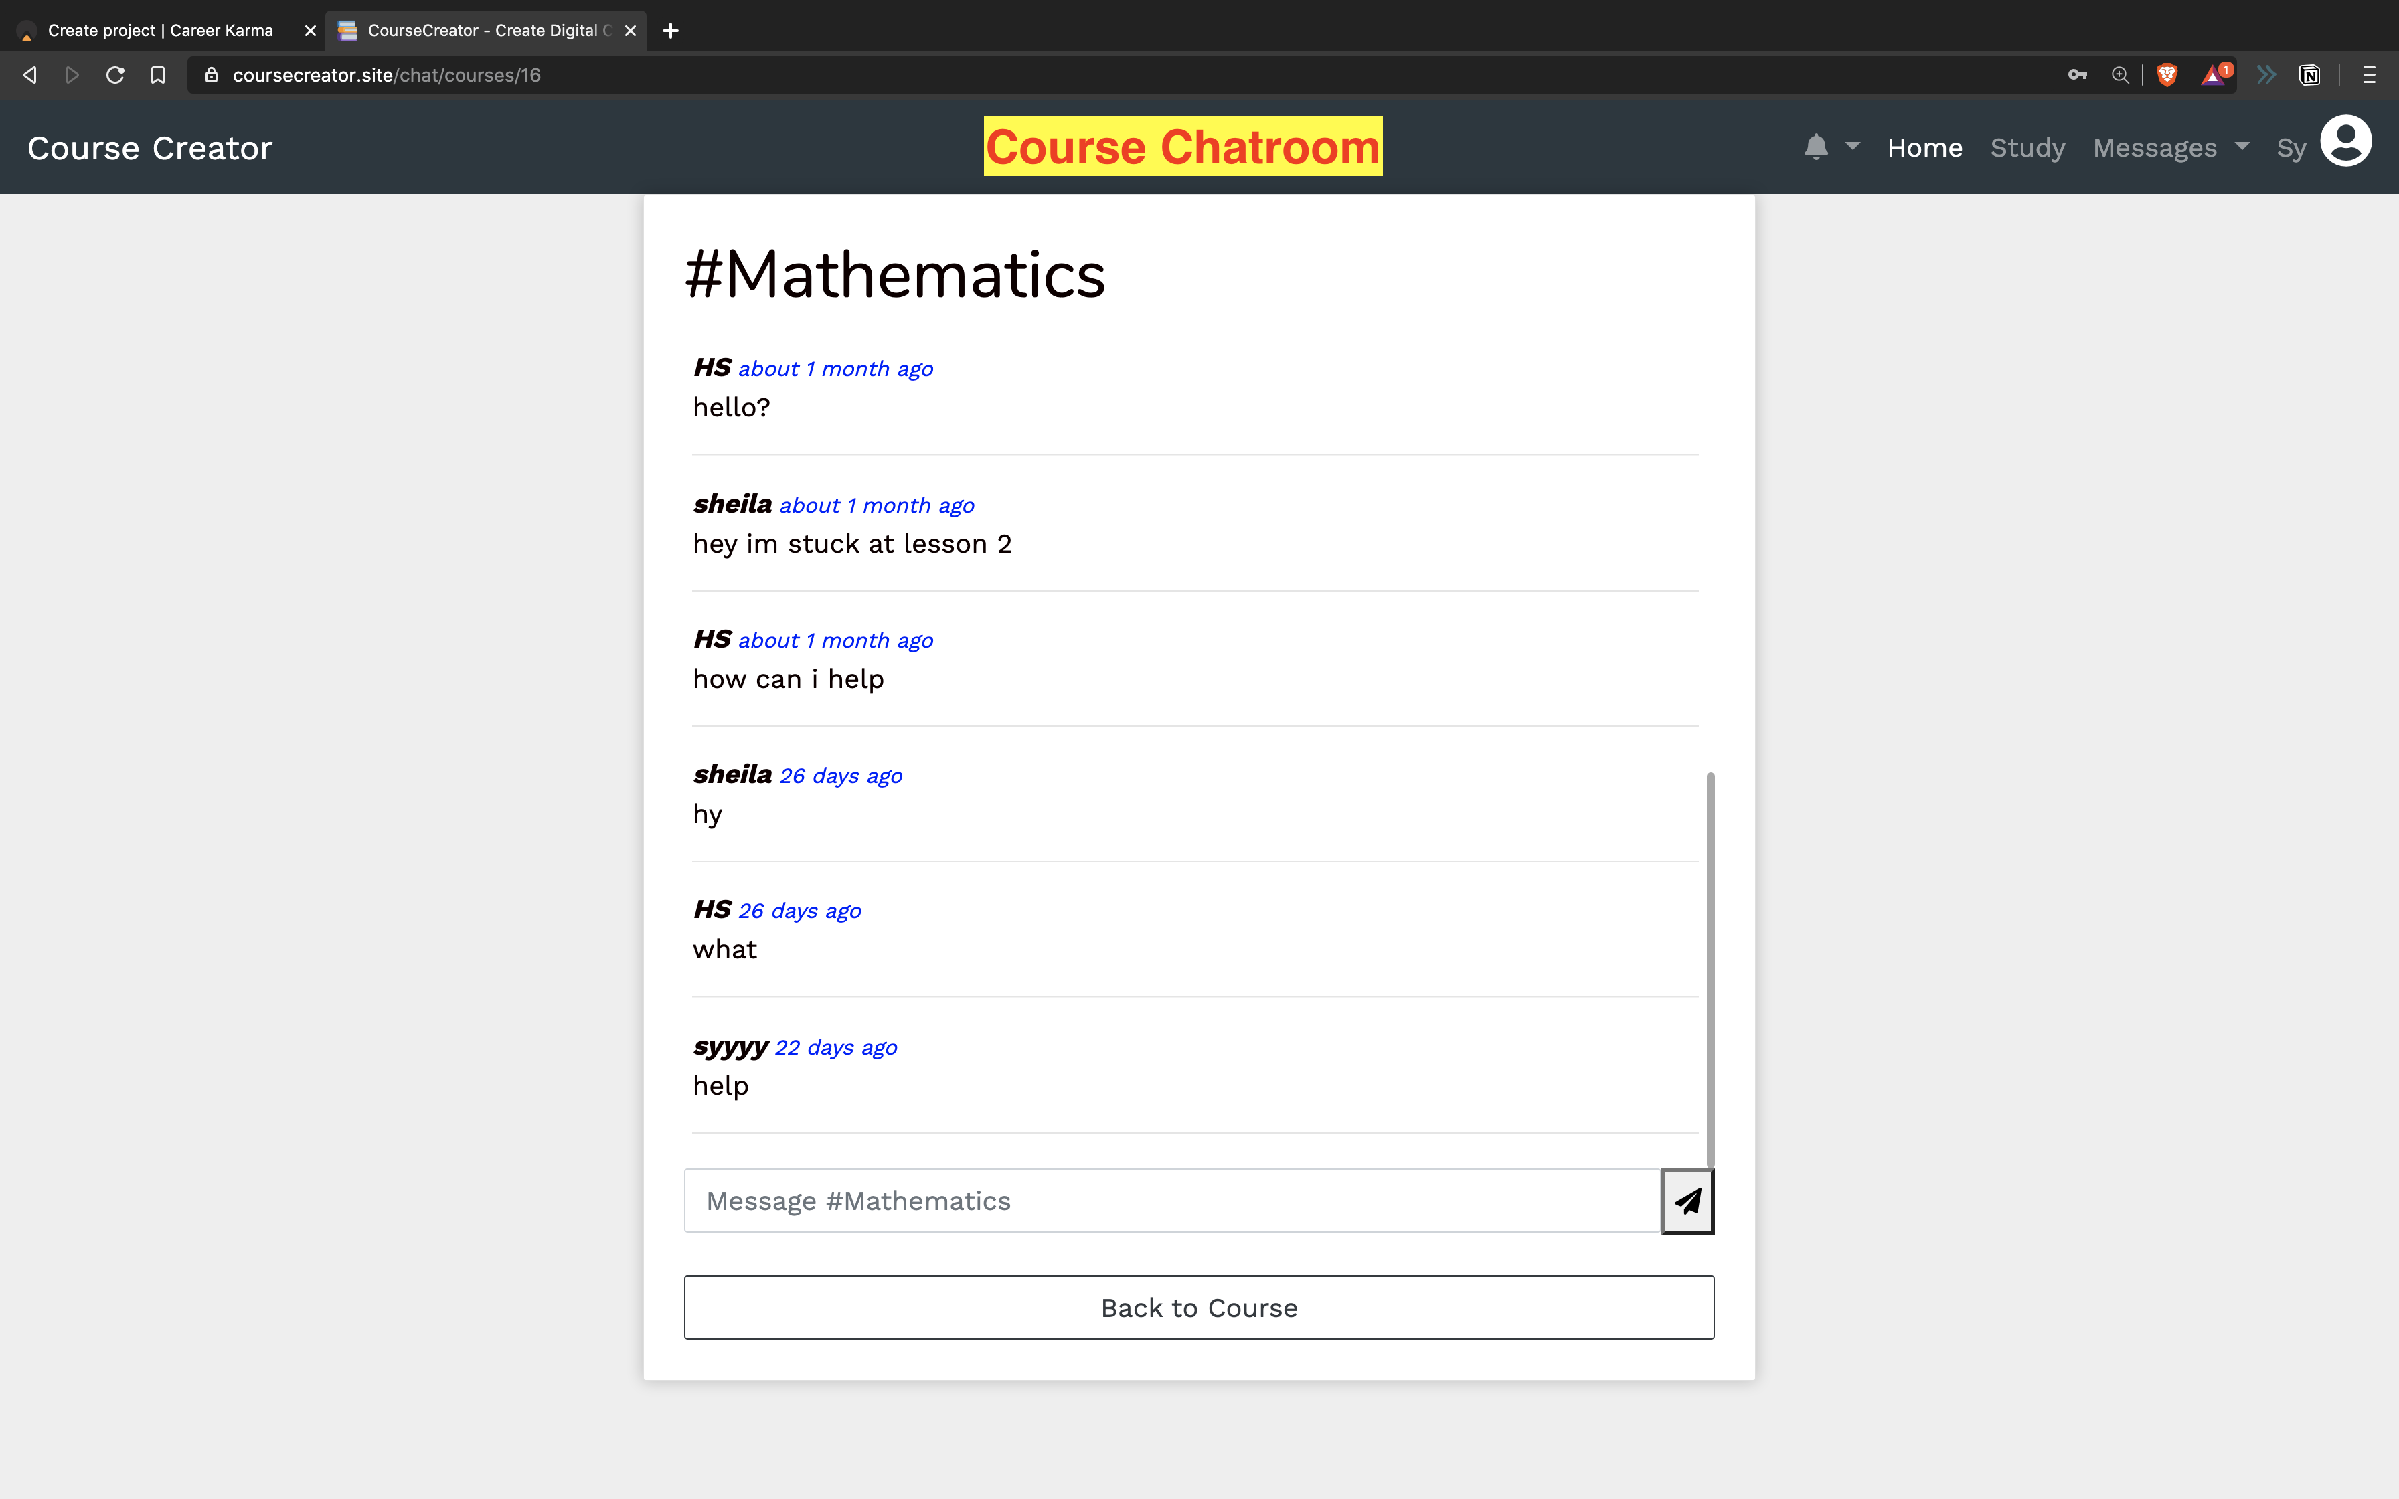Open a new browser tab

click(670, 31)
